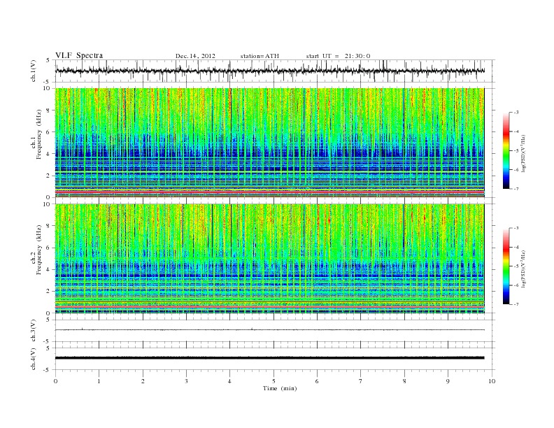
Task: Click the "1" tick label on time axis
Action: [x=99, y=381]
